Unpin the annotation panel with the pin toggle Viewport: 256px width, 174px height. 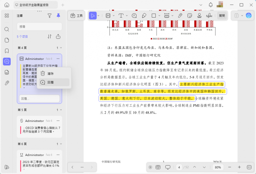(x=58, y=16)
